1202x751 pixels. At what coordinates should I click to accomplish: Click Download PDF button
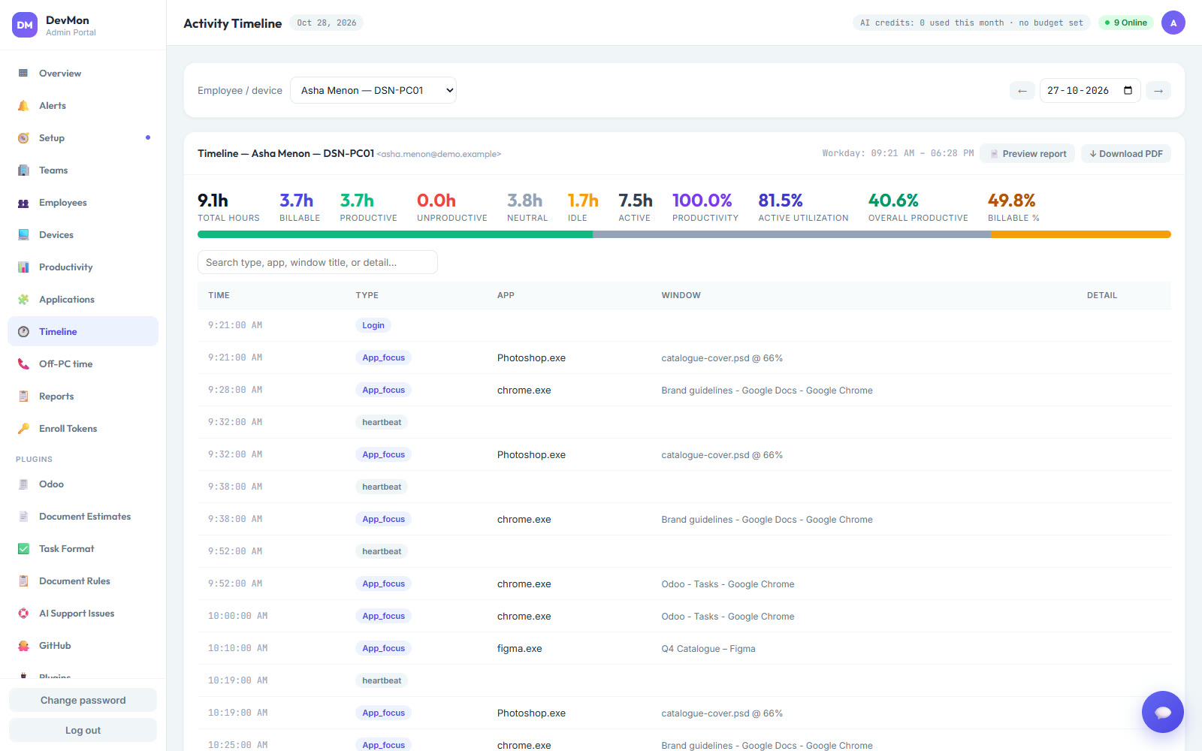point(1125,153)
